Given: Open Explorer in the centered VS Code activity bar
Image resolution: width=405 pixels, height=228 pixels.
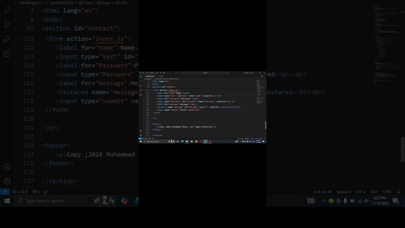Looking at the screenshot, I should (141, 77).
